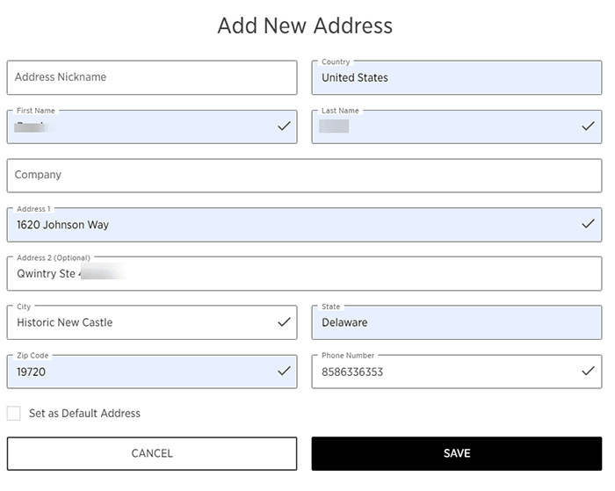This screenshot has height=491, width=615.
Task: Enable the Set as Default Address checkbox
Action: point(14,413)
